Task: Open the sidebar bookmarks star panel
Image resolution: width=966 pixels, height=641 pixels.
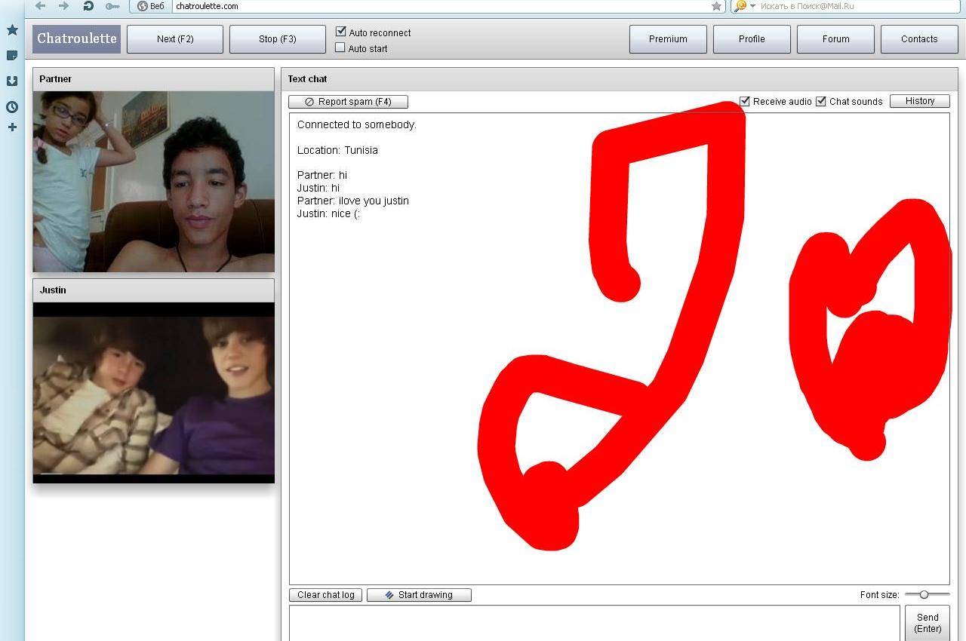Action: 12,30
